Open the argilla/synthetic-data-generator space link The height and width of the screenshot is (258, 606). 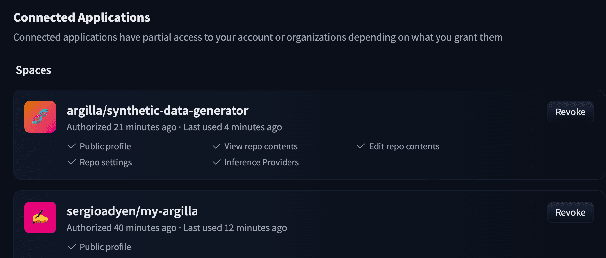coord(157,111)
